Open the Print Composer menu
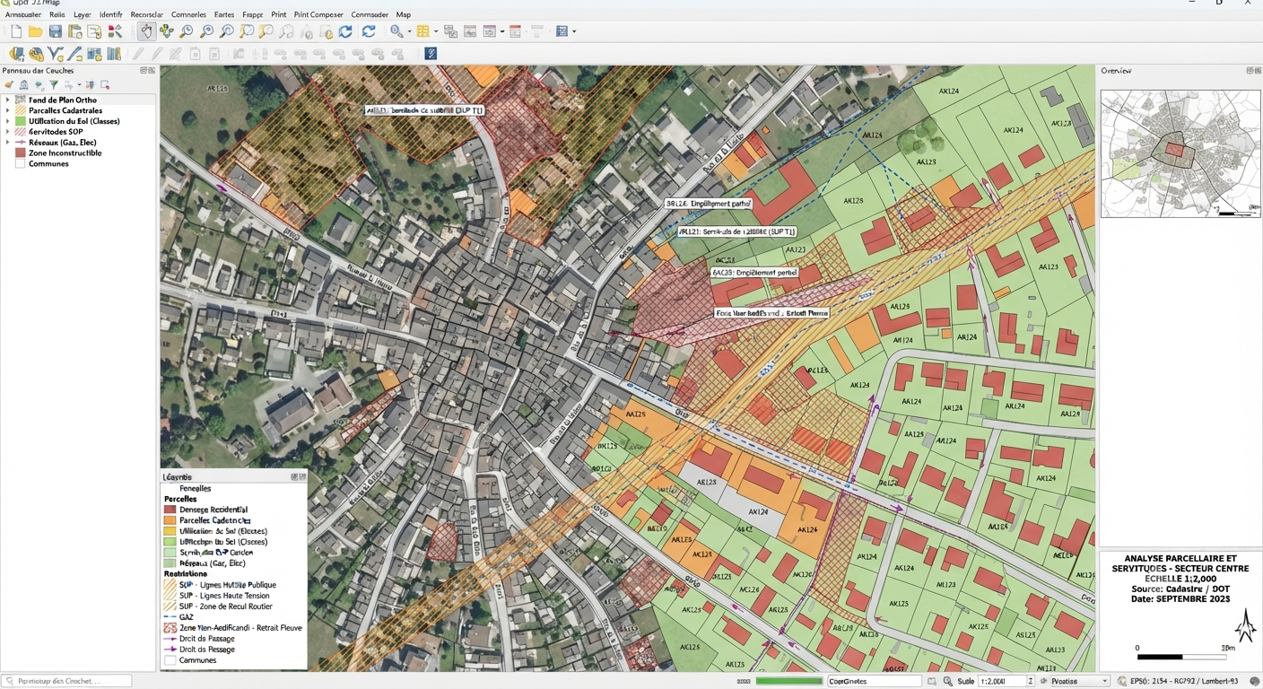 [318, 14]
